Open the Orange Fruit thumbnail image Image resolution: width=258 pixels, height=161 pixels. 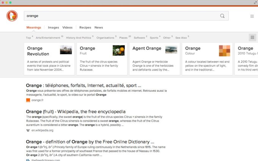pyautogui.click(x=118, y=50)
